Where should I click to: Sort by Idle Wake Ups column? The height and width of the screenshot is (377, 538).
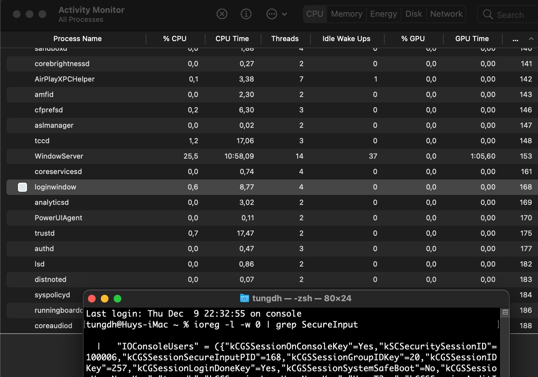point(346,39)
